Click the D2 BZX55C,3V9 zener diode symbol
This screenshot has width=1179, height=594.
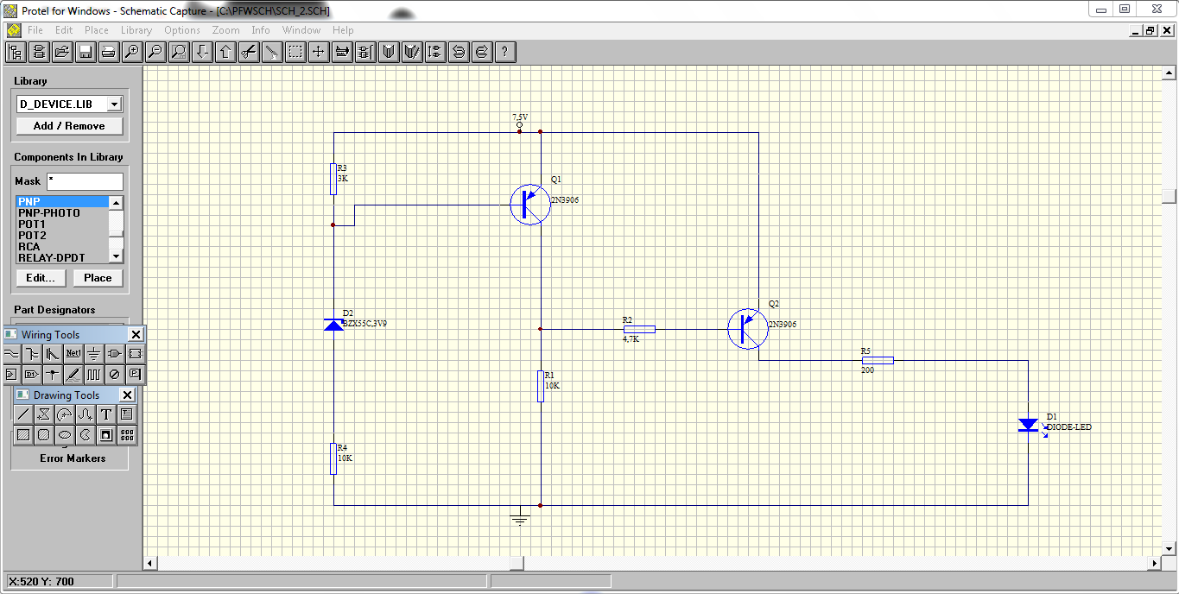coord(333,324)
